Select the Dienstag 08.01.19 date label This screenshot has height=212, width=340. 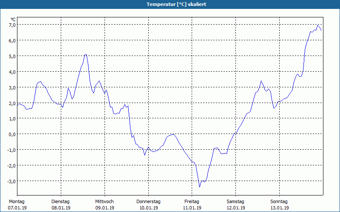click(61, 205)
